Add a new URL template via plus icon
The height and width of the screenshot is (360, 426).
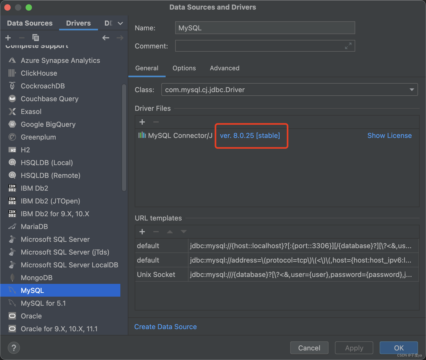pos(142,231)
